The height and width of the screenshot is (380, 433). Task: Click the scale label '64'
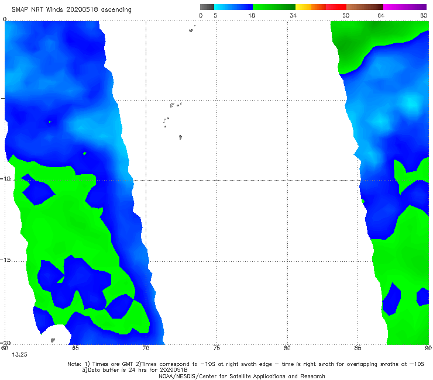pos(381,15)
